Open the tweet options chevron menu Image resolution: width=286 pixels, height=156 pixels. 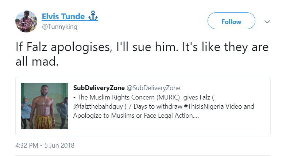point(267,22)
